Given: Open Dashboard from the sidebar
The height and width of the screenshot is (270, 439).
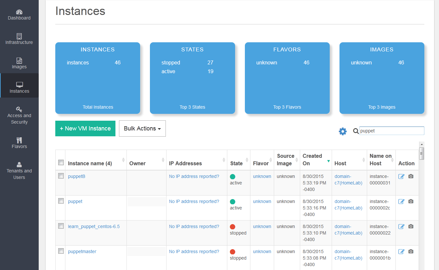Looking at the screenshot, I should [x=19, y=15].
